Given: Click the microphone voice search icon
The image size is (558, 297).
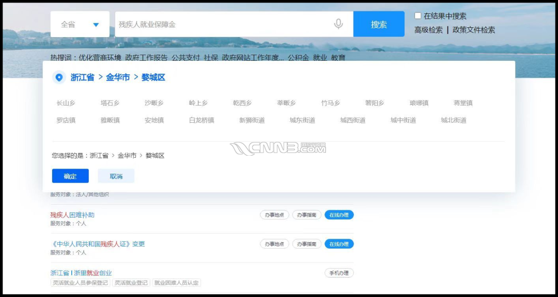Looking at the screenshot, I should pyautogui.click(x=338, y=24).
